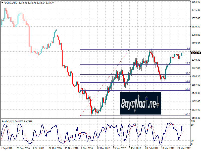The image size is (201, 151).
Task: Click the 20 level on stochastic scale
Action: coord(192,141)
